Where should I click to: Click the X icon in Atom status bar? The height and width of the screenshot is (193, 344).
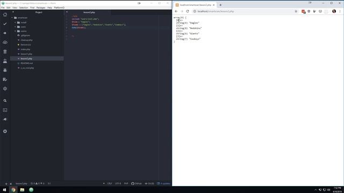click(11, 184)
